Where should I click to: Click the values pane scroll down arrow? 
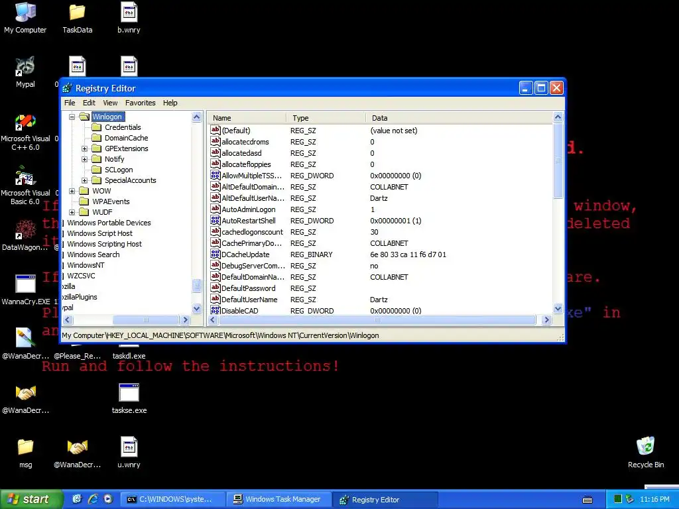pos(558,309)
